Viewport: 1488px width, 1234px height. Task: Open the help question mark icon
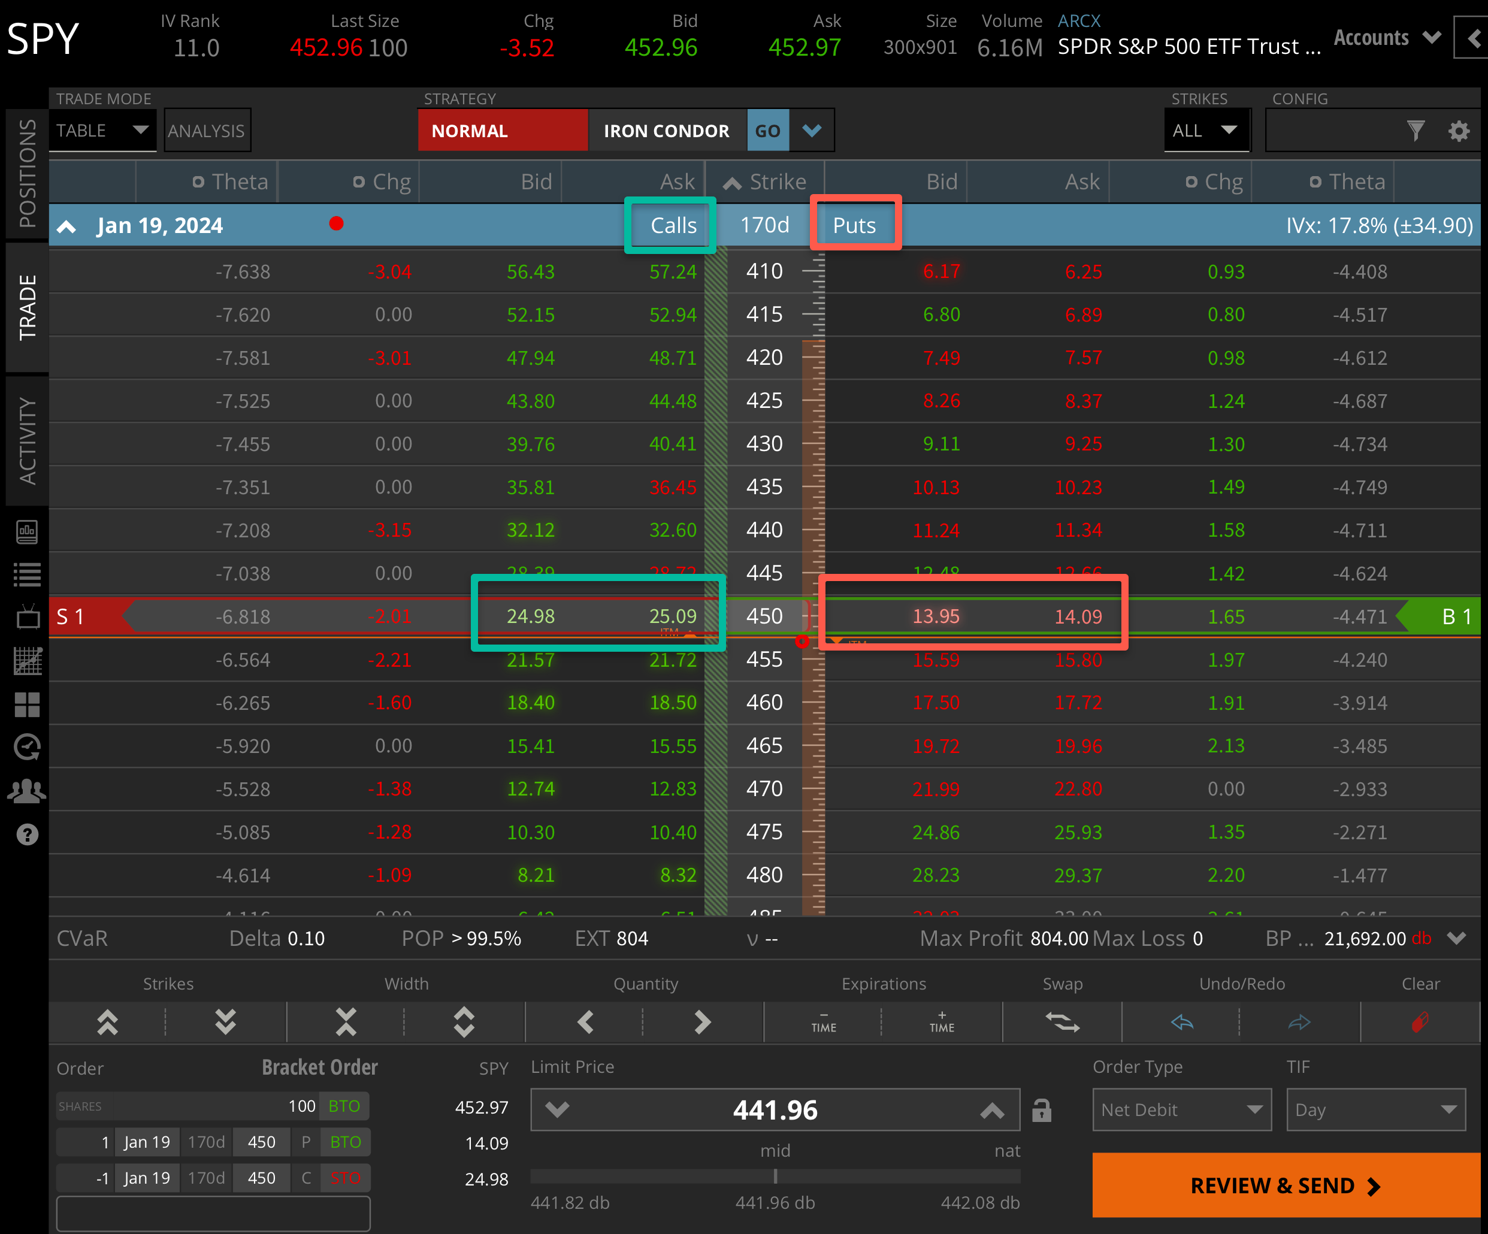pos(28,834)
